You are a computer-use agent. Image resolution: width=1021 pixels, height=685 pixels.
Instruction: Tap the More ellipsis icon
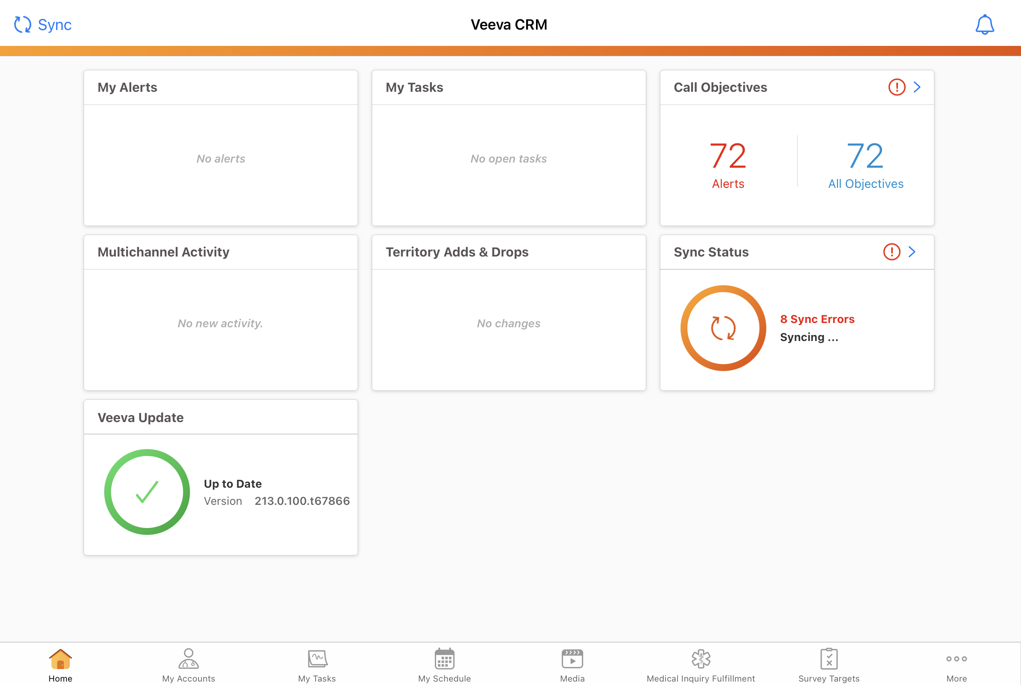[956, 658]
